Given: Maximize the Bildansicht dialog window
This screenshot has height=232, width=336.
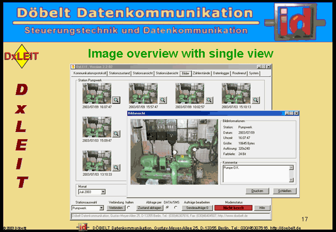Looking at the screenshot, I should pos(292,113).
